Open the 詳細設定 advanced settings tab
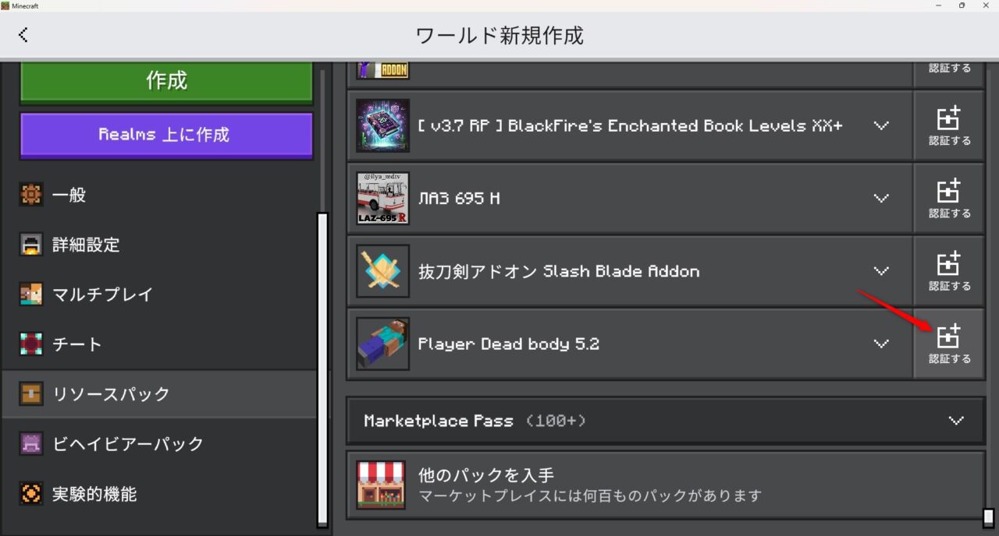 click(159, 245)
